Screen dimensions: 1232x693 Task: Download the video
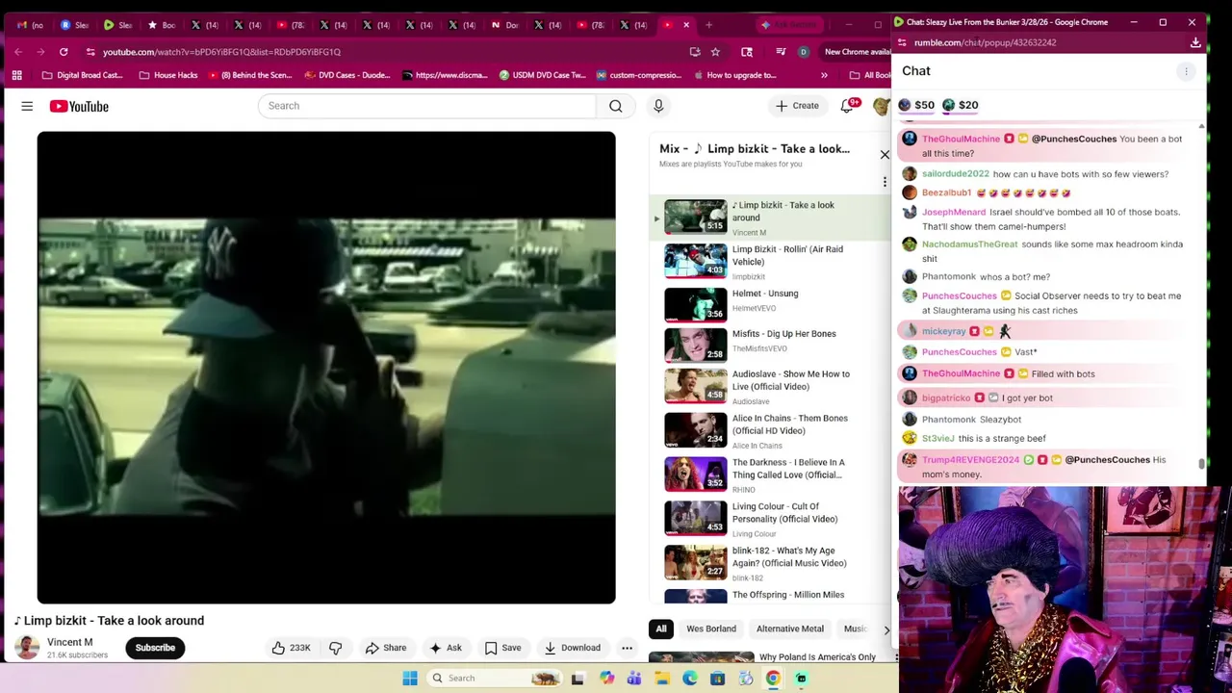coord(572,648)
